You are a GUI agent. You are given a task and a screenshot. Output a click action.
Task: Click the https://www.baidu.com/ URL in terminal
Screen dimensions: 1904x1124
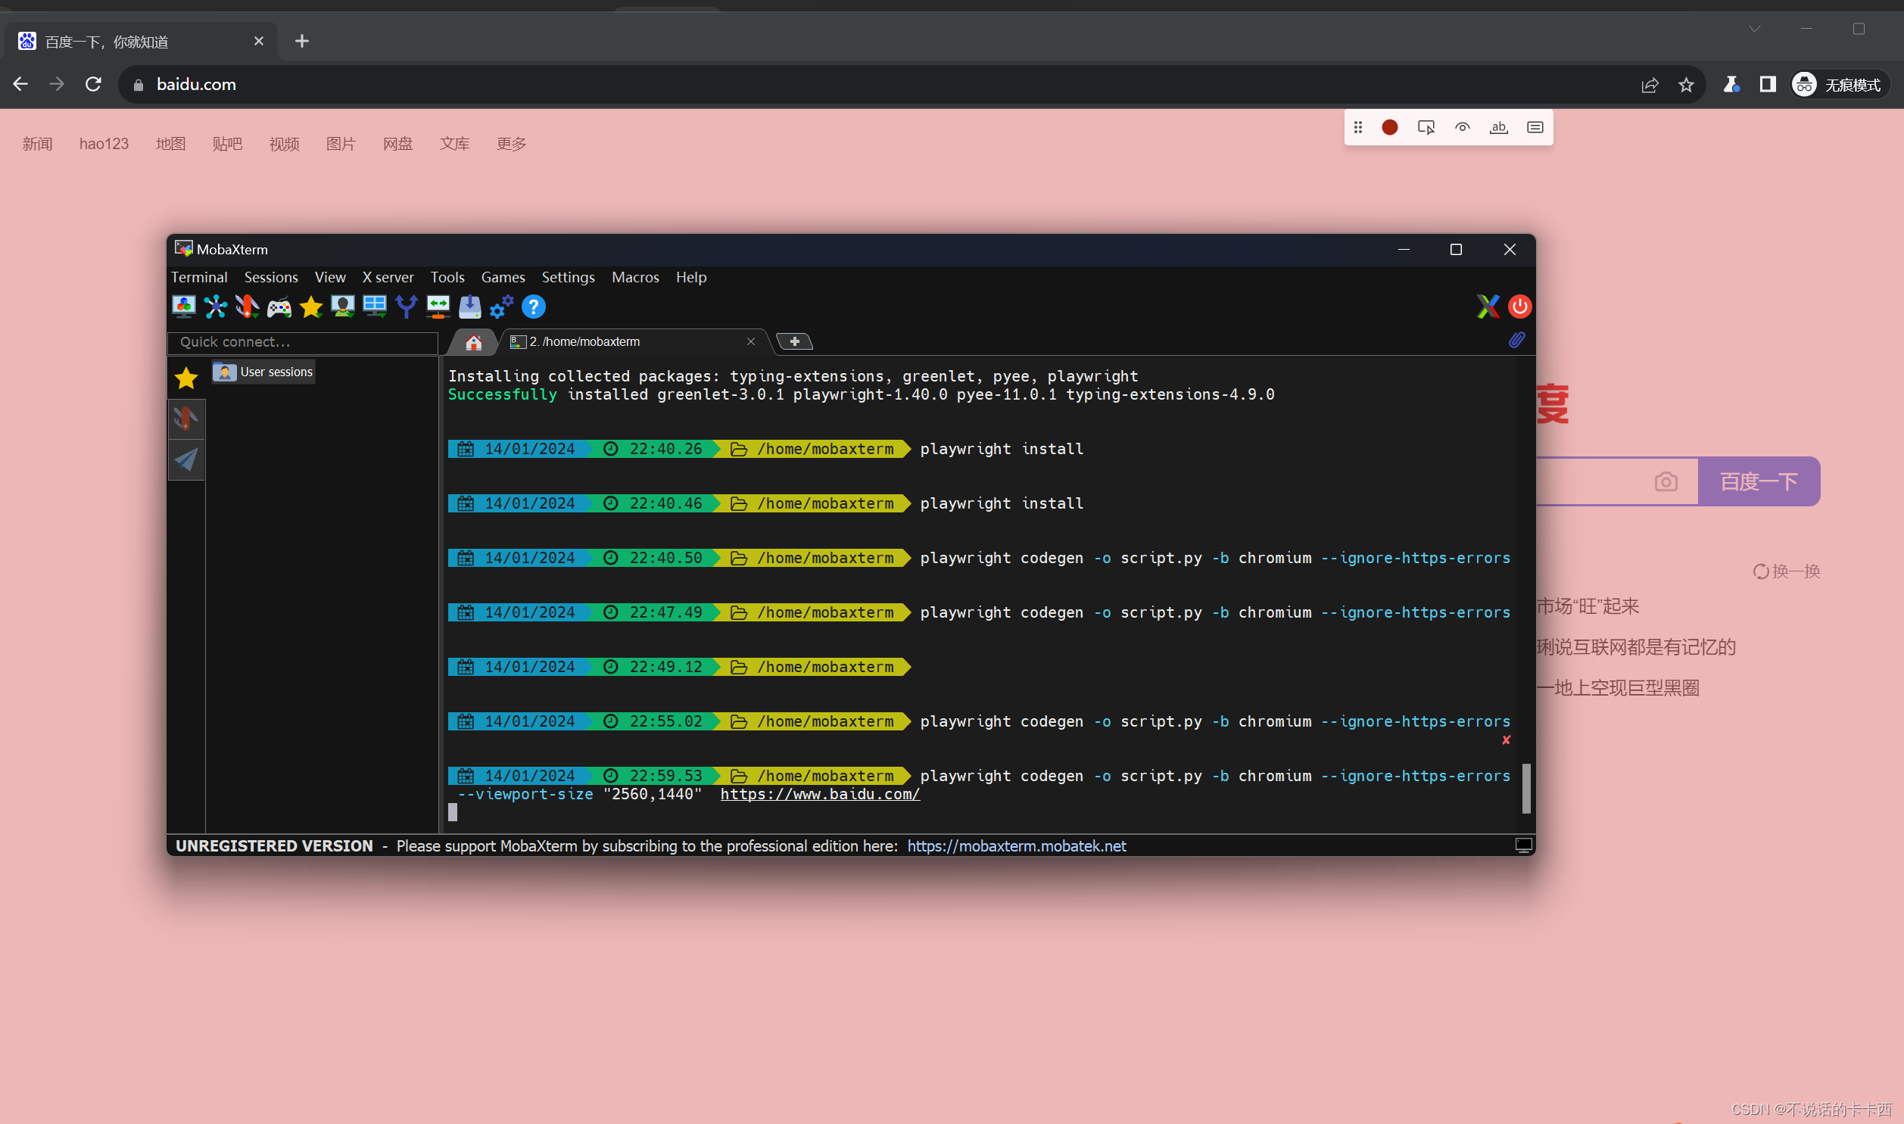pos(820,794)
